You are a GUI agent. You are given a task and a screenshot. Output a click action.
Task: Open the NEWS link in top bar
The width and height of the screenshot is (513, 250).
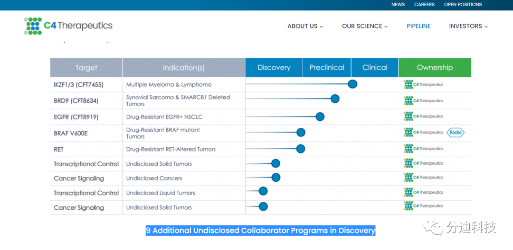(x=398, y=5)
